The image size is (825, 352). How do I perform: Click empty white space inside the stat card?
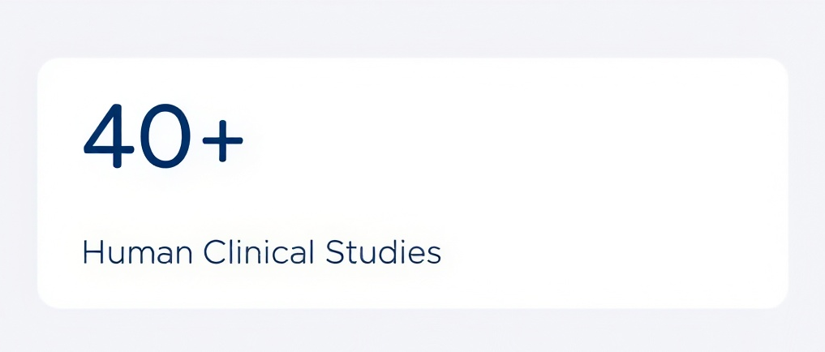568,178
